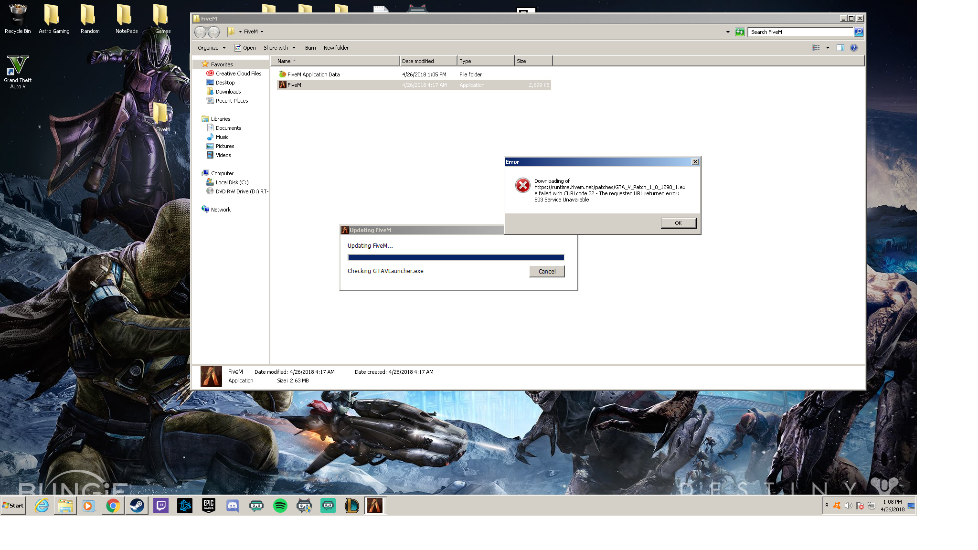
Task: Open the view options dropdown arrow
Action: (x=828, y=48)
